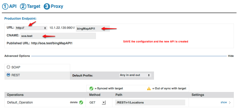The image size is (237, 109).
Task: Choose the REST radio button
Action: tap(8, 75)
